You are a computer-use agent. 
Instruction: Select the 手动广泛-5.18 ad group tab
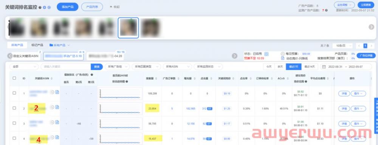[64, 56]
